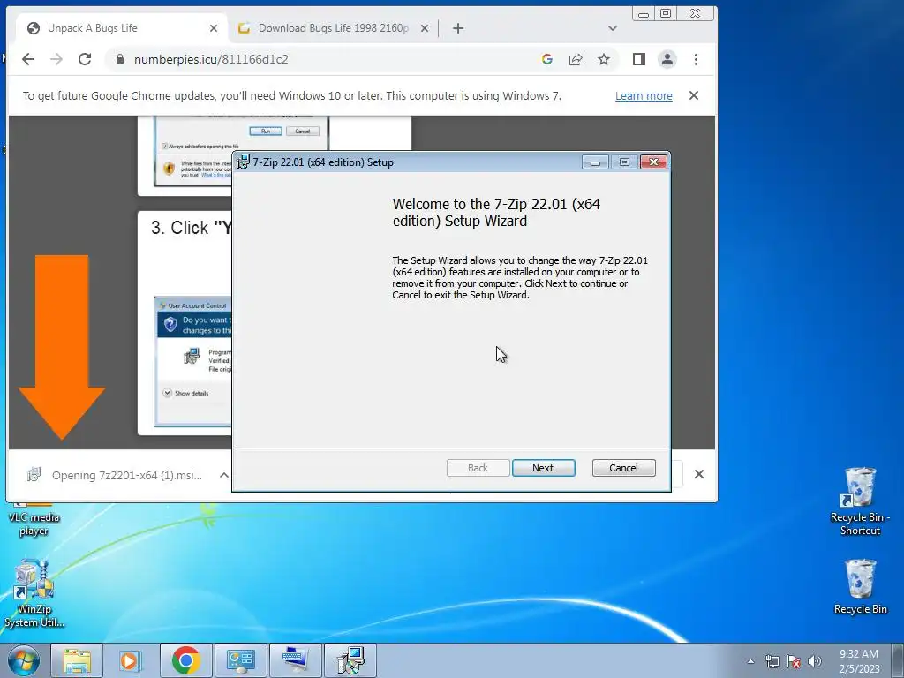This screenshot has height=678, width=904.
Task: Click the site lock icon in address bar
Action: (x=120, y=59)
